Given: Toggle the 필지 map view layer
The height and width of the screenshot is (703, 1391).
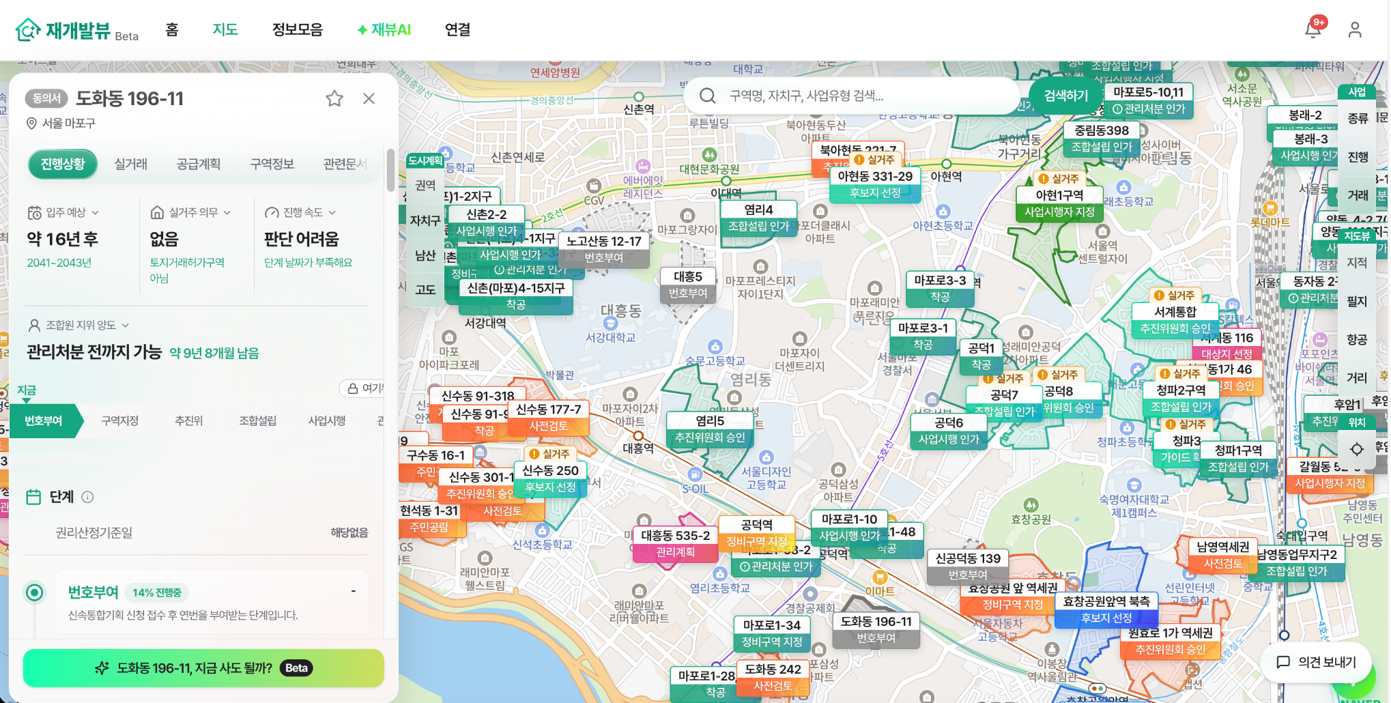Looking at the screenshot, I should (1357, 301).
